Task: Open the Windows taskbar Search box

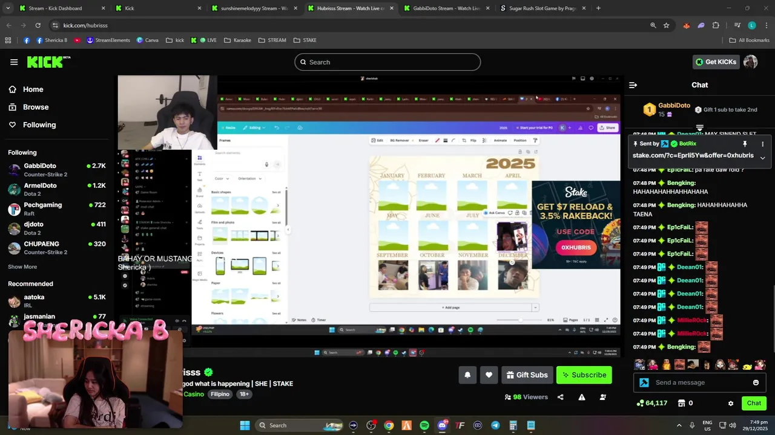Action: [x=300, y=425]
